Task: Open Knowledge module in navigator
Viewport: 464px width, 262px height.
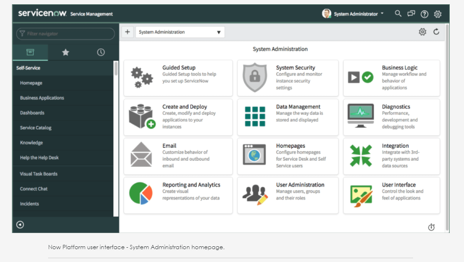Action: click(31, 143)
